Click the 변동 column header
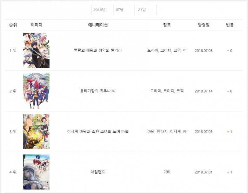Screen dimensions: 248x193 (230, 25)
